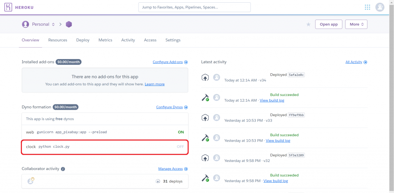Click the Personal account avatar icon

(25, 24)
